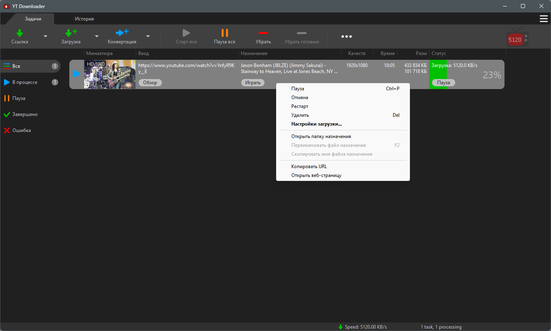Select the Ошибка filter

click(30, 130)
